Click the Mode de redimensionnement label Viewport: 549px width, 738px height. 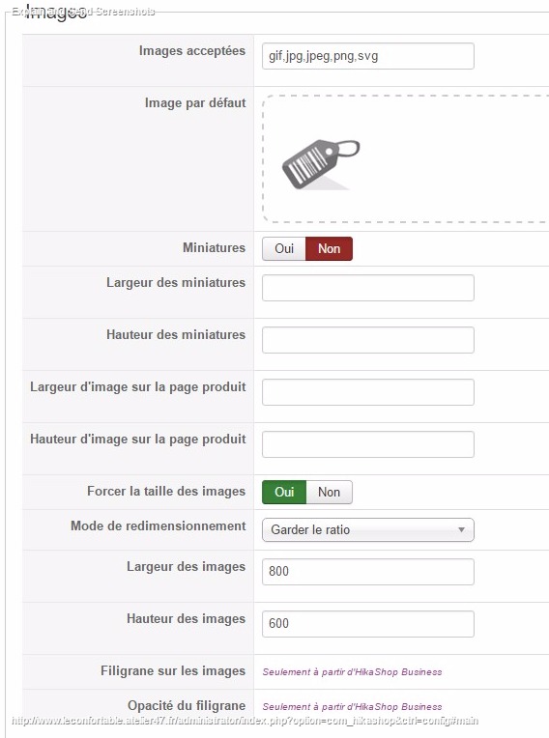(159, 525)
